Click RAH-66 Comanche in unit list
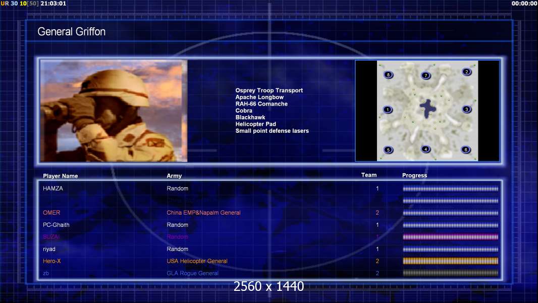 click(261, 104)
